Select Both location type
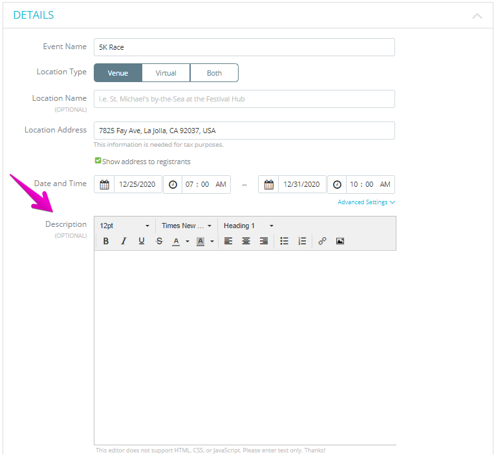This screenshot has height=455, width=496. 214,73
